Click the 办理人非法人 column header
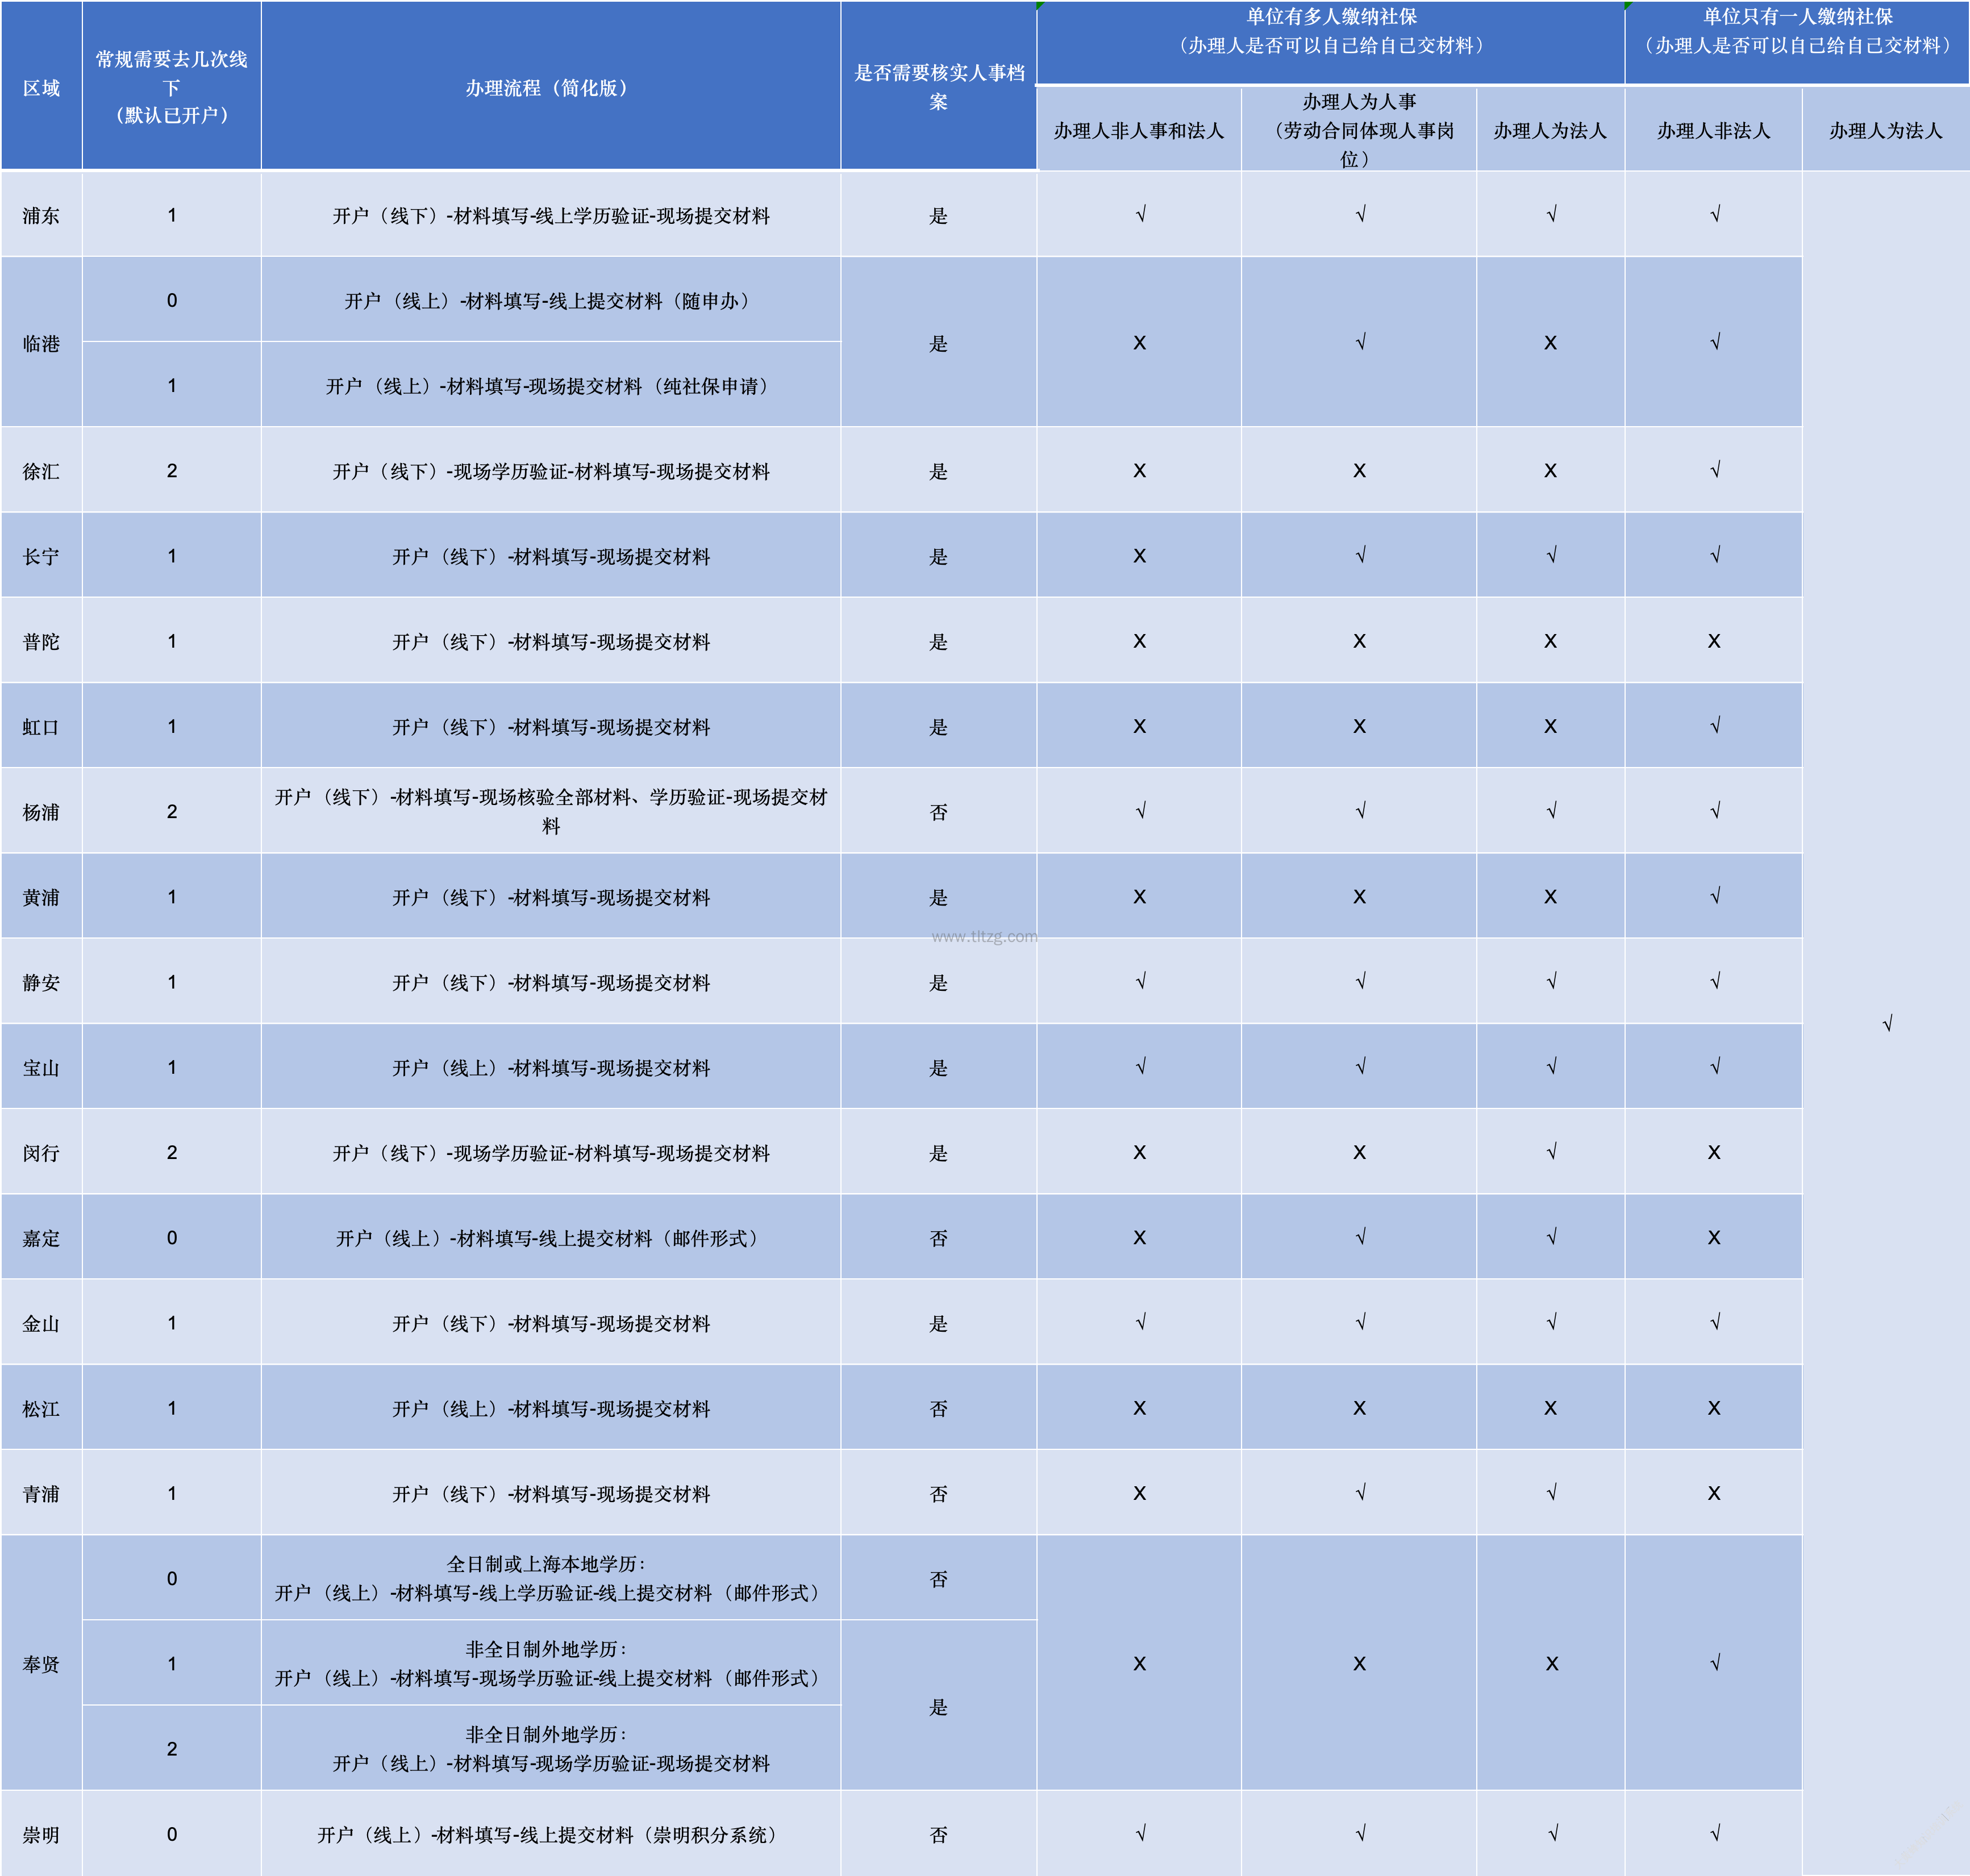 (x=1713, y=130)
